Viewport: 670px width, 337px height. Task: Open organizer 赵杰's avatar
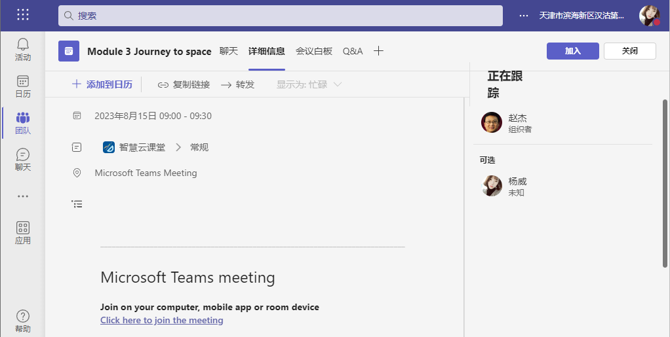pyautogui.click(x=492, y=122)
